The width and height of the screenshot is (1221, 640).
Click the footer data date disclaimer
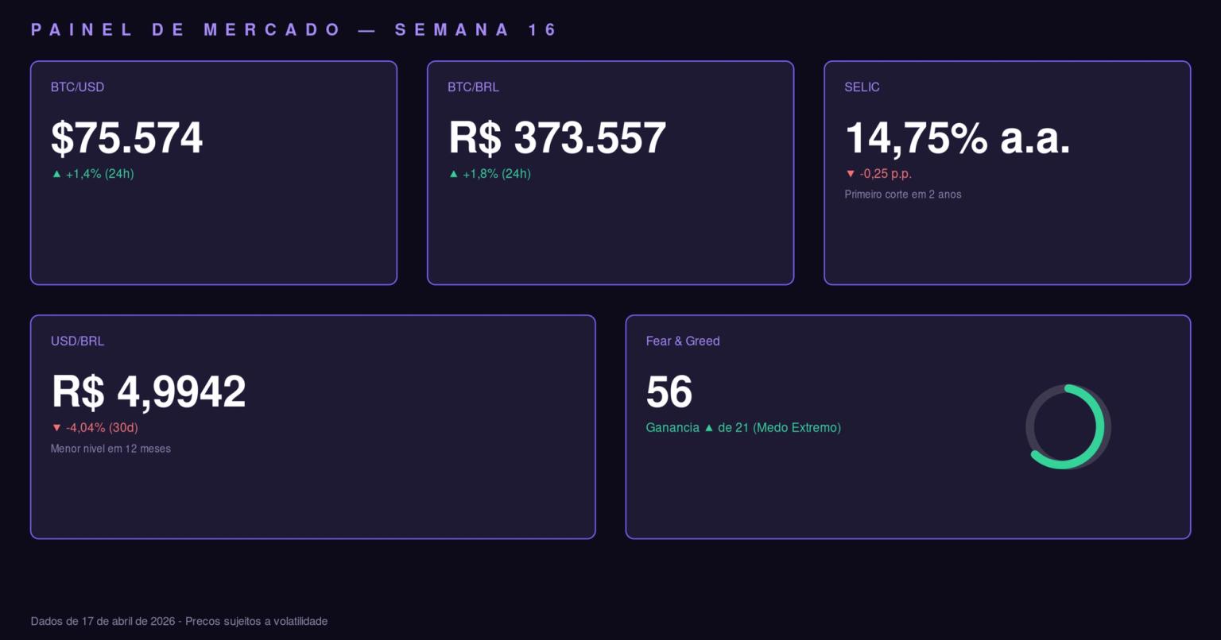[179, 621]
